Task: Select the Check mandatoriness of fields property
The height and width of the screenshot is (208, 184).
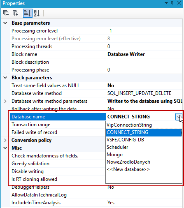Action: click(58, 156)
